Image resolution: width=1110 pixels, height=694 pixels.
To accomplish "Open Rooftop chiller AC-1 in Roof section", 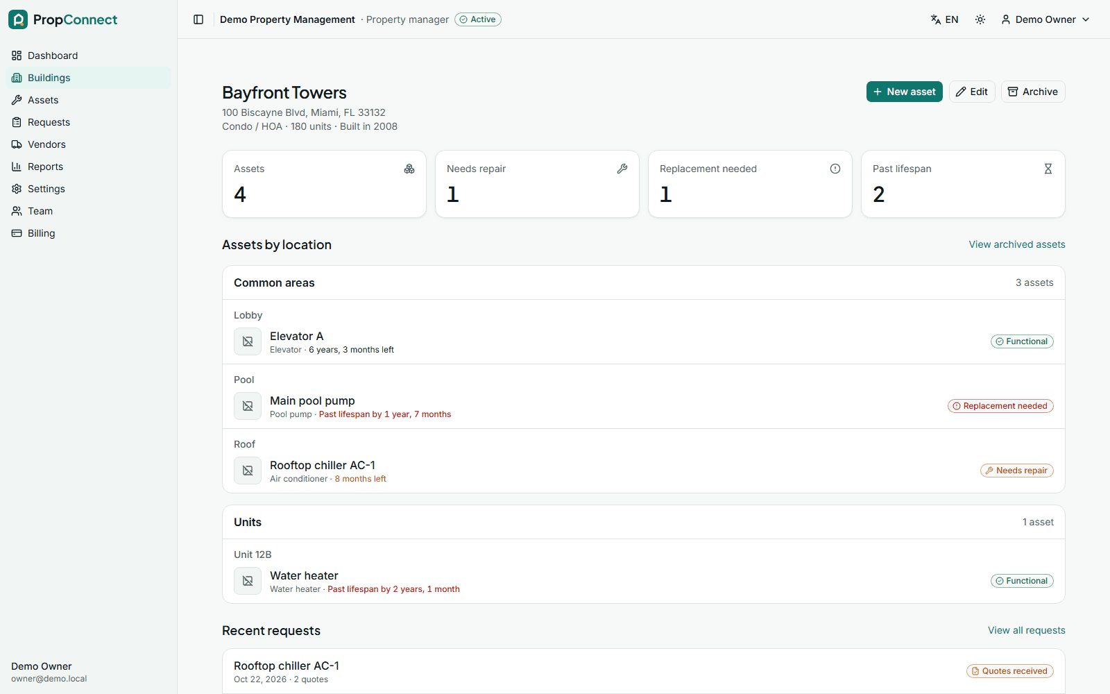I will pyautogui.click(x=323, y=465).
